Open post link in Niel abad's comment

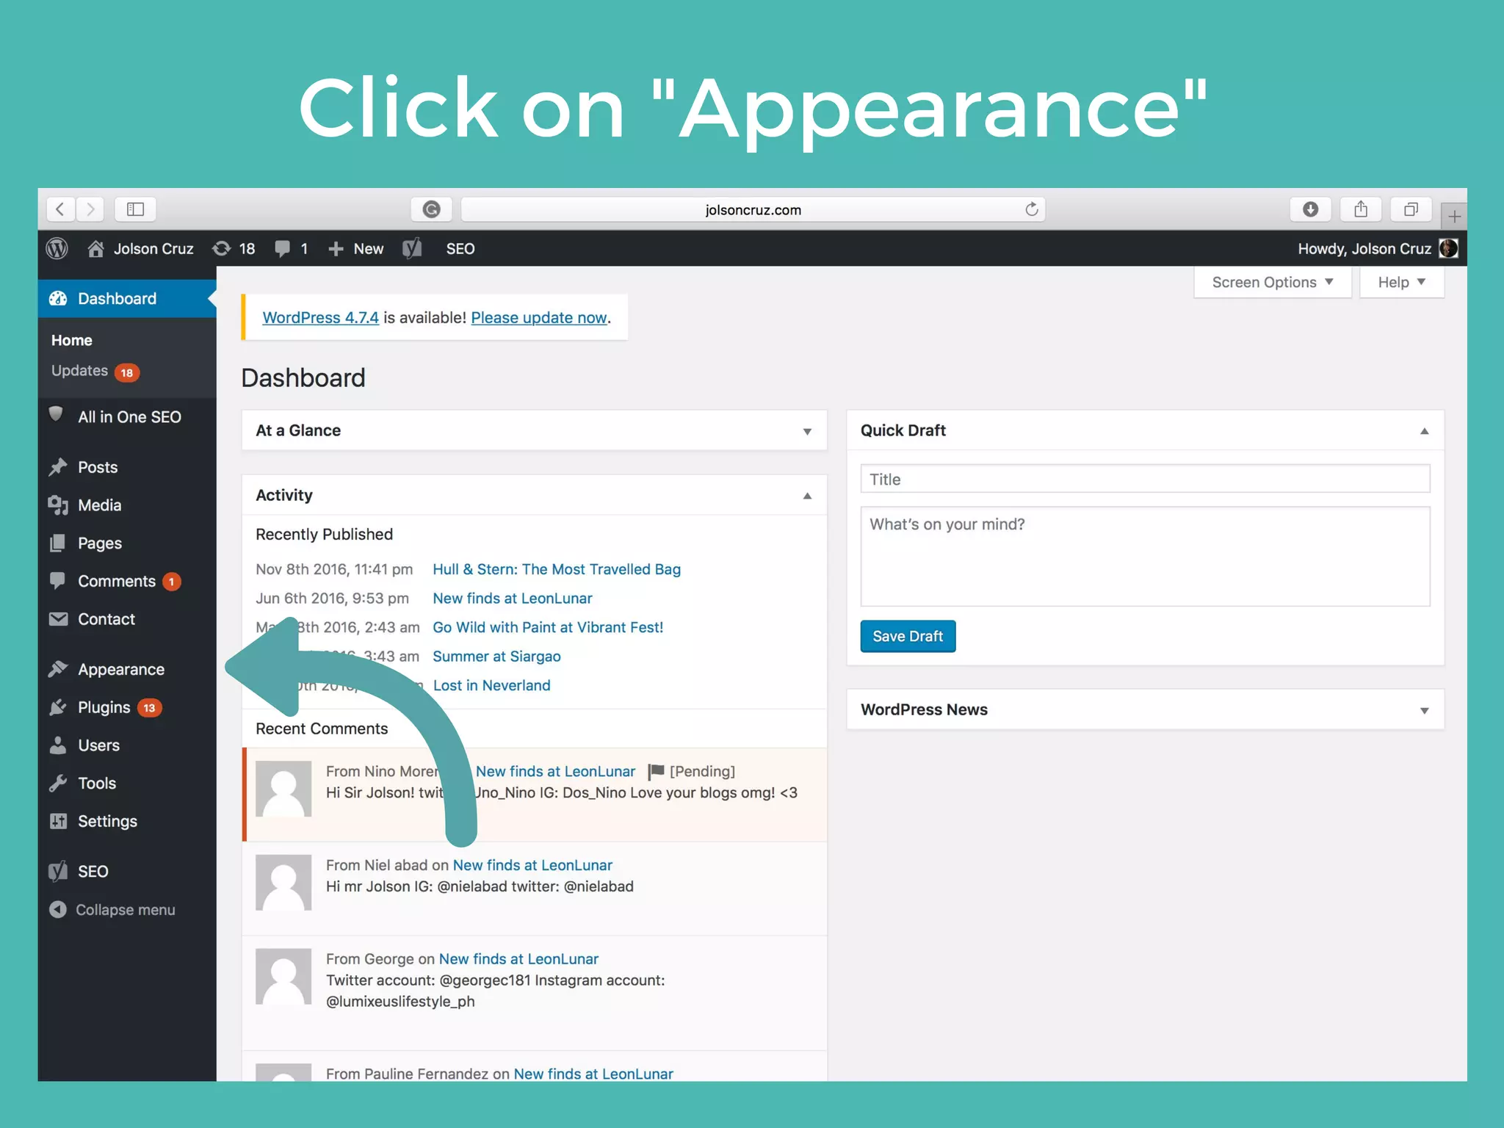(532, 865)
